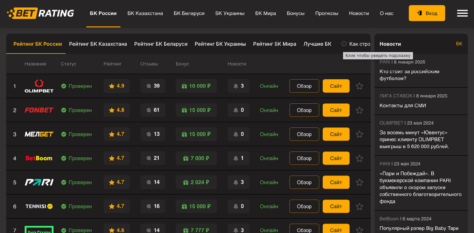This screenshot has width=474, height=233.
Task: Open BetBoom news bell with 1
Action: [239, 158]
